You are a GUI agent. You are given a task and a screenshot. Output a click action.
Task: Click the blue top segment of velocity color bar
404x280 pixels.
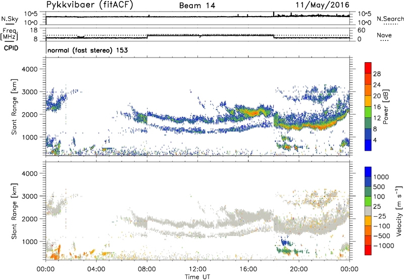click(x=368, y=172)
